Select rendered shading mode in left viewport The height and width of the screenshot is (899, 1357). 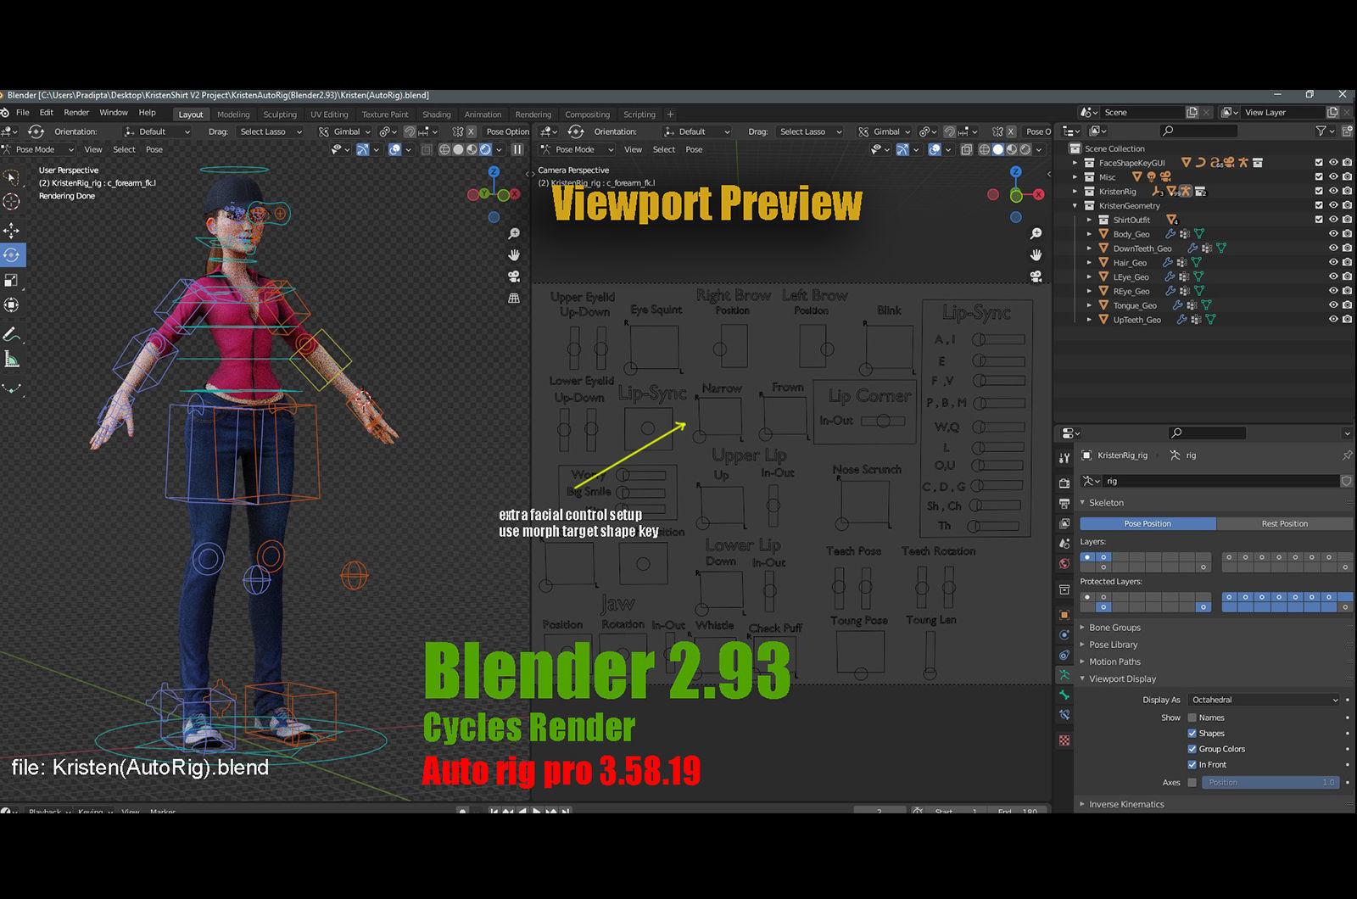485,149
